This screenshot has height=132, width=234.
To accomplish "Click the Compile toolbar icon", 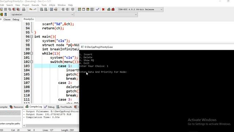I will 79,9.
